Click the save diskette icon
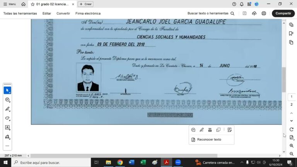This screenshot has width=297, height=167. [244, 13]
